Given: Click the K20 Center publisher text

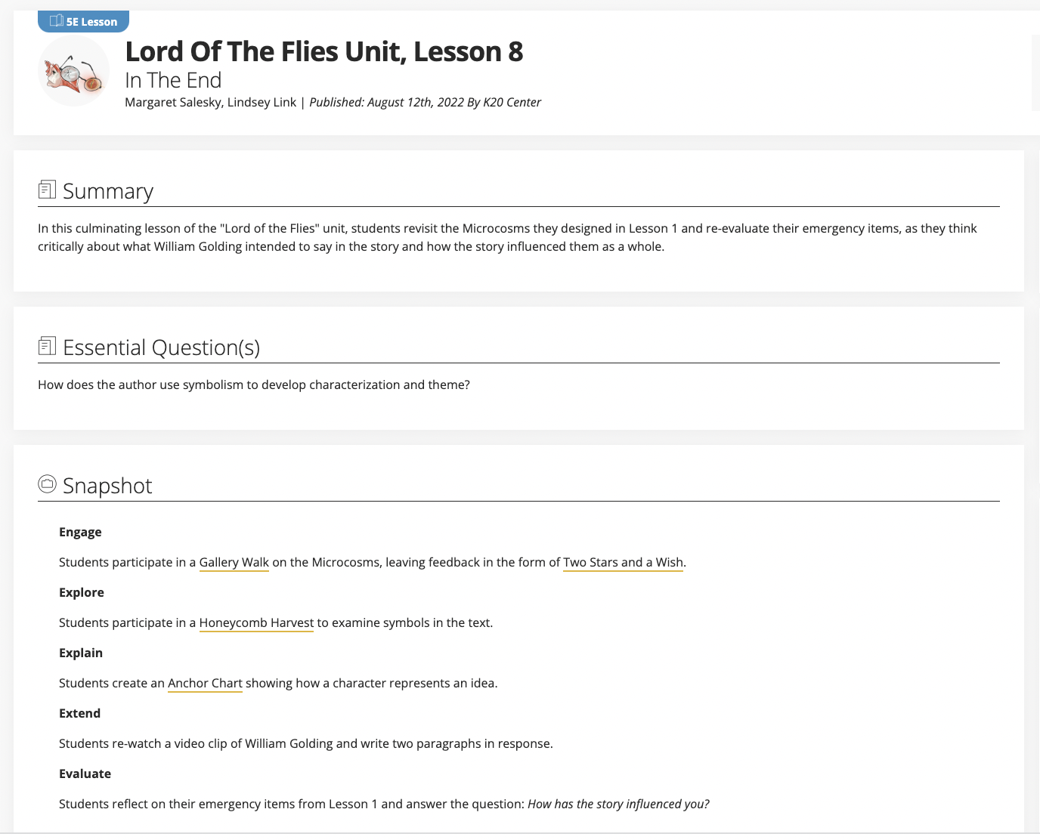Looking at the screenshot, I should pos(512,102).
